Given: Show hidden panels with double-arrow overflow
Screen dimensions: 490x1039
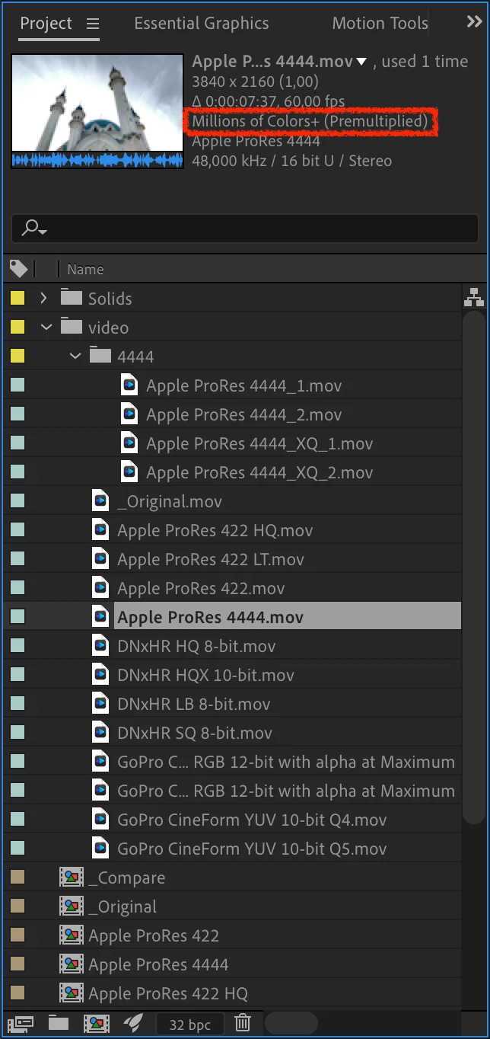Looking at the screenshot, I should click(x=474, y=23).
